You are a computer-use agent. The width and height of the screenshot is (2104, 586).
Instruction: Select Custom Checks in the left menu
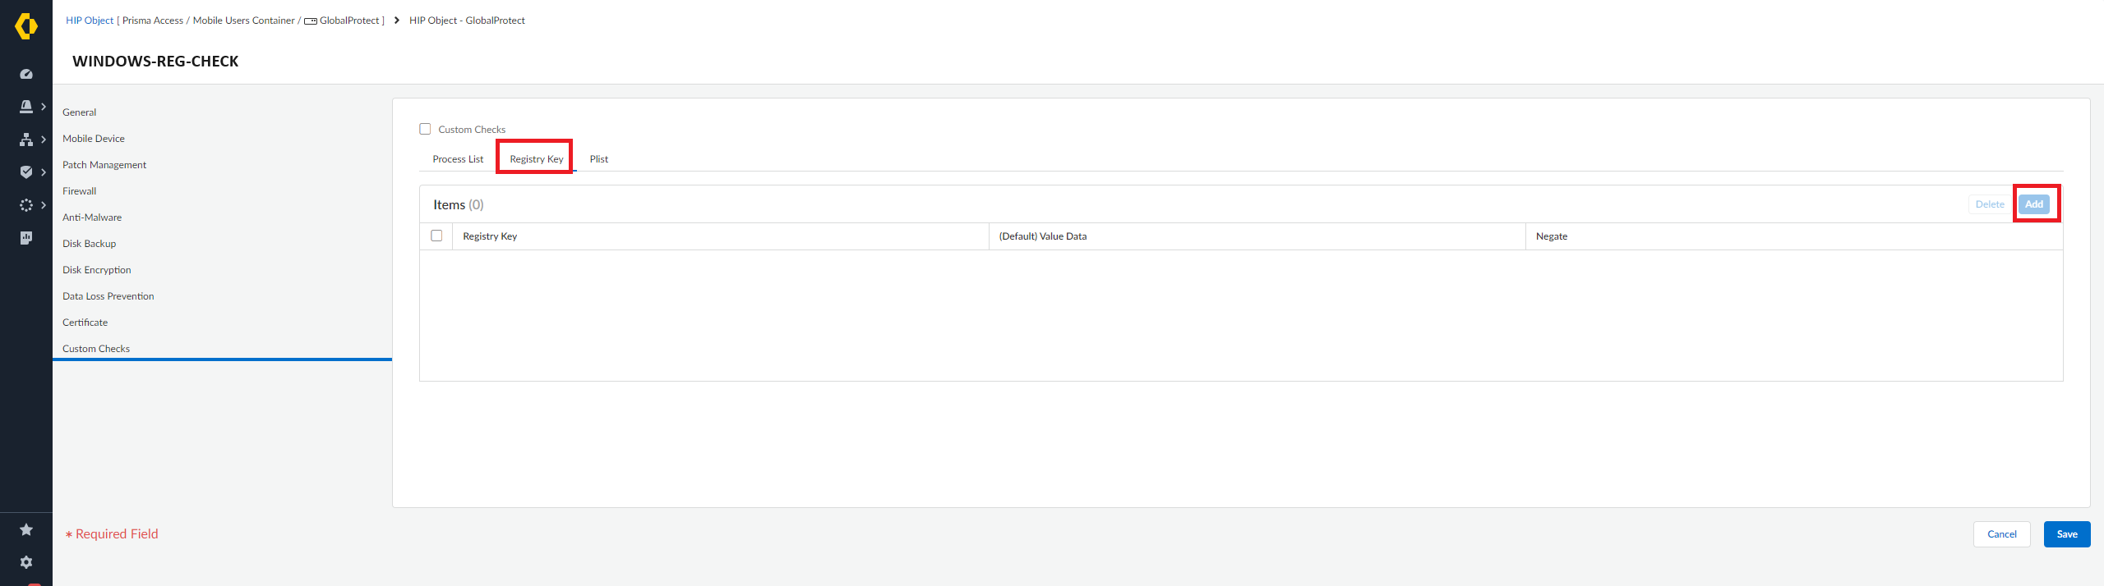96,349
